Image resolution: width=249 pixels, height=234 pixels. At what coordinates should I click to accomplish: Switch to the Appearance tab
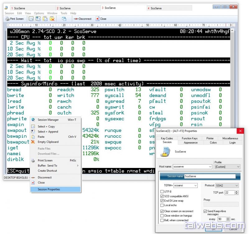coord(190,142)
